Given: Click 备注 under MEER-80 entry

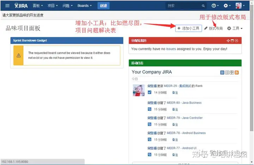Looking at the screenshot, I should [x=175, y=109].
